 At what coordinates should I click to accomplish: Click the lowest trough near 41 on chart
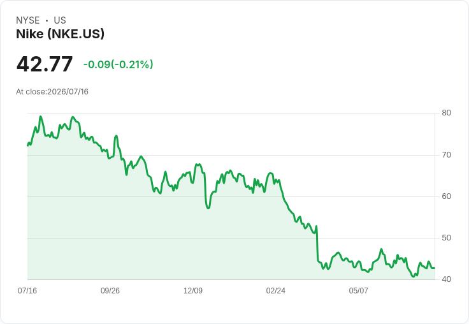(414, 276)
